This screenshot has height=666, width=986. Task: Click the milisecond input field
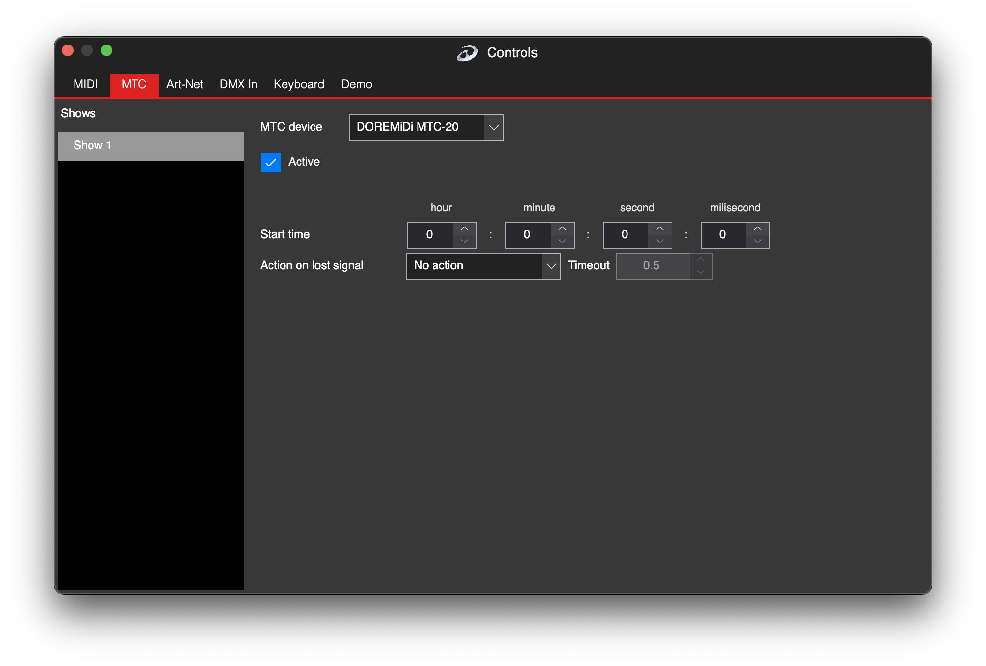tap(723, 235)
